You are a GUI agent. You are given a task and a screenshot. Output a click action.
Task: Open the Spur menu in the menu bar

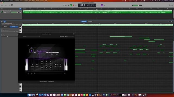click(x=21, y=1)
